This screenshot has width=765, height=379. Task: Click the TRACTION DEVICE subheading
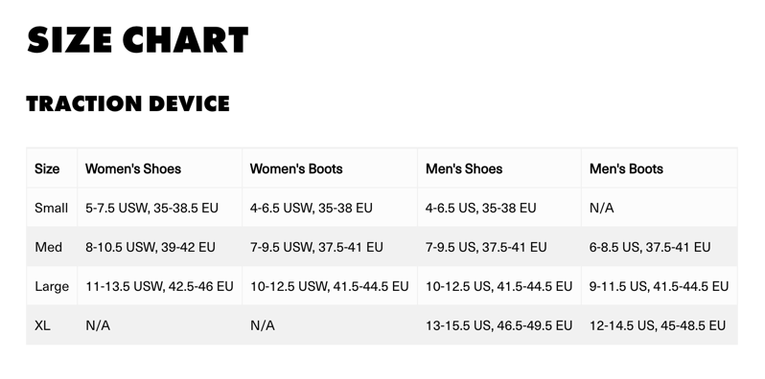tap(127, 103)
